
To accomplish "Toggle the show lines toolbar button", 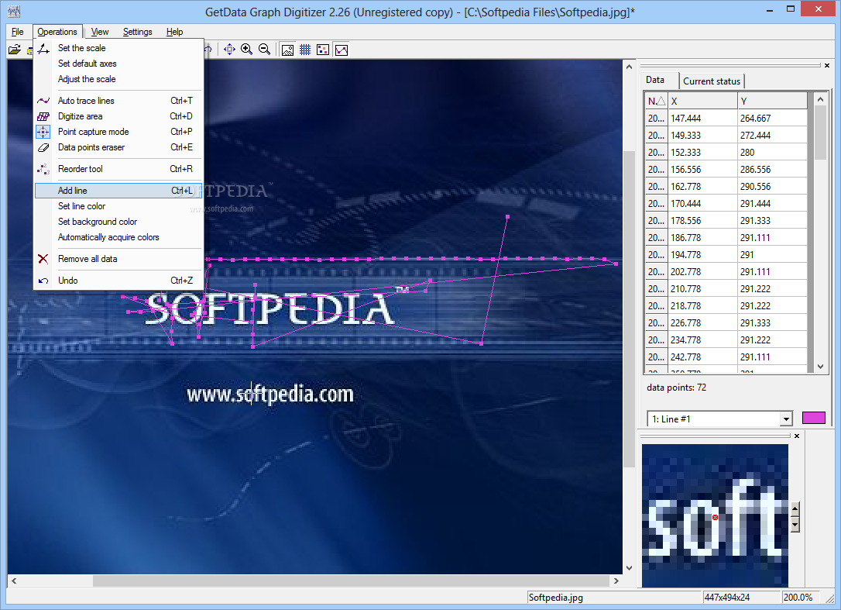I will 341,50.
